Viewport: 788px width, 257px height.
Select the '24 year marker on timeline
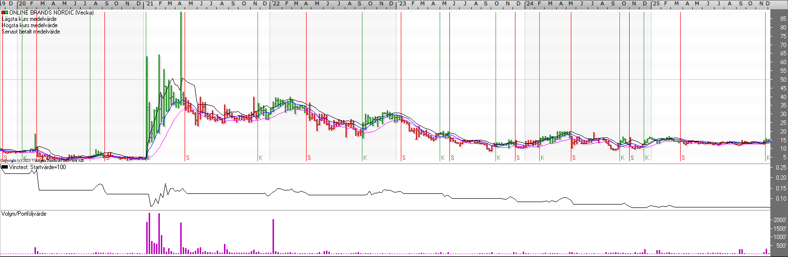pyautogui.click(x=529, y=3)
